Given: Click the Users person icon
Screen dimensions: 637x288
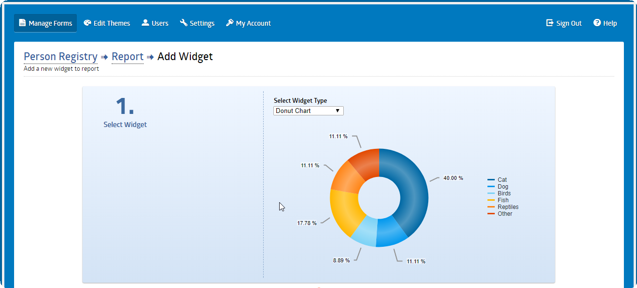Looking at the screenshot, I should pos(145,23).
